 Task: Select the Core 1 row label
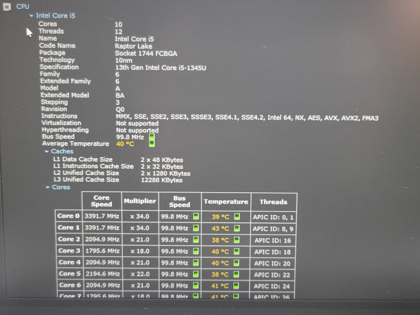69,227
